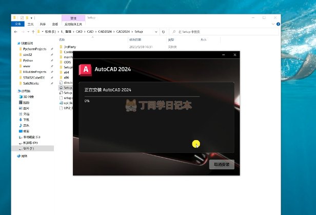Select the UPI2 file icon
The width and height of the screenshot is (316, 215).
(61, 108)
